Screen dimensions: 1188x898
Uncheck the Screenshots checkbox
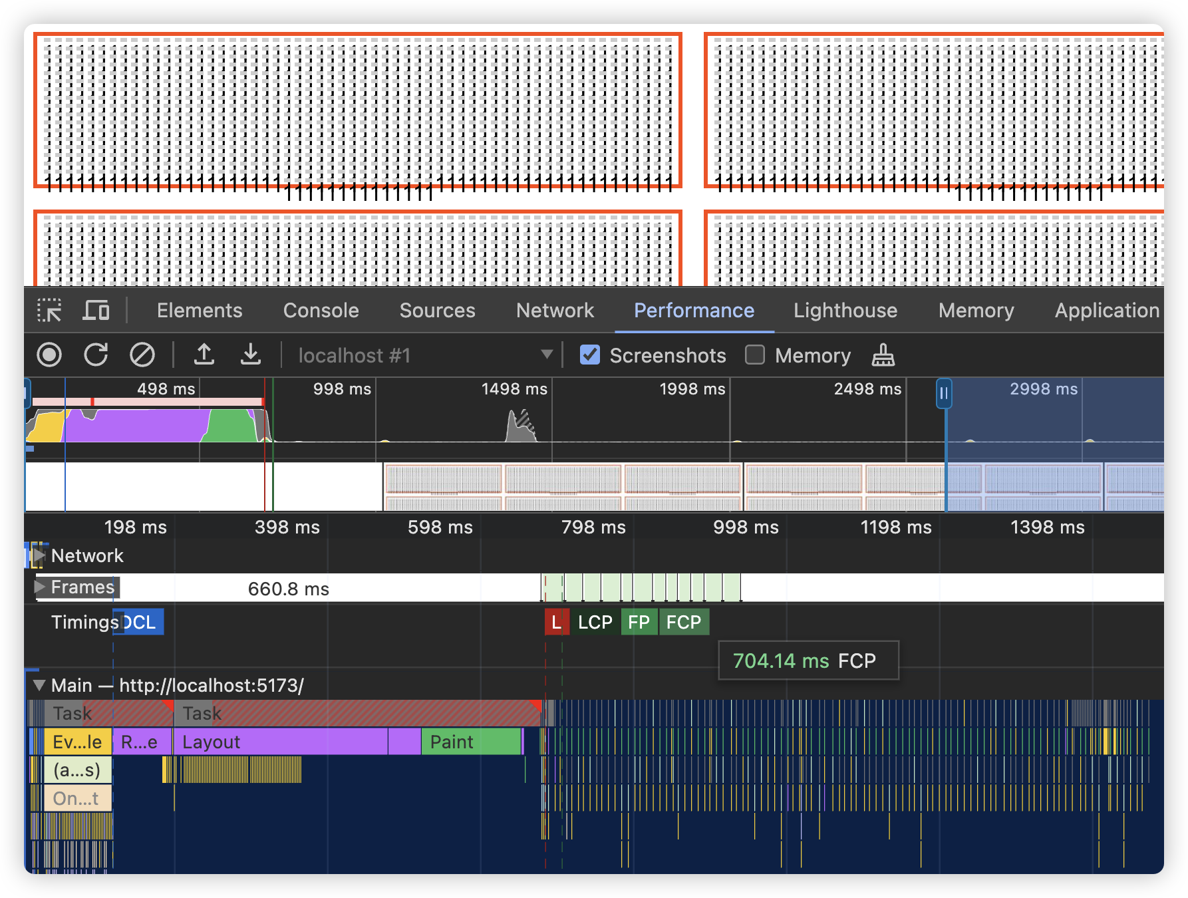point(590,355)
